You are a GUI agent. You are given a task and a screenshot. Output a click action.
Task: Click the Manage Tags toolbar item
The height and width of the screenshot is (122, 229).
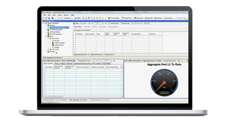click(181, 18)
